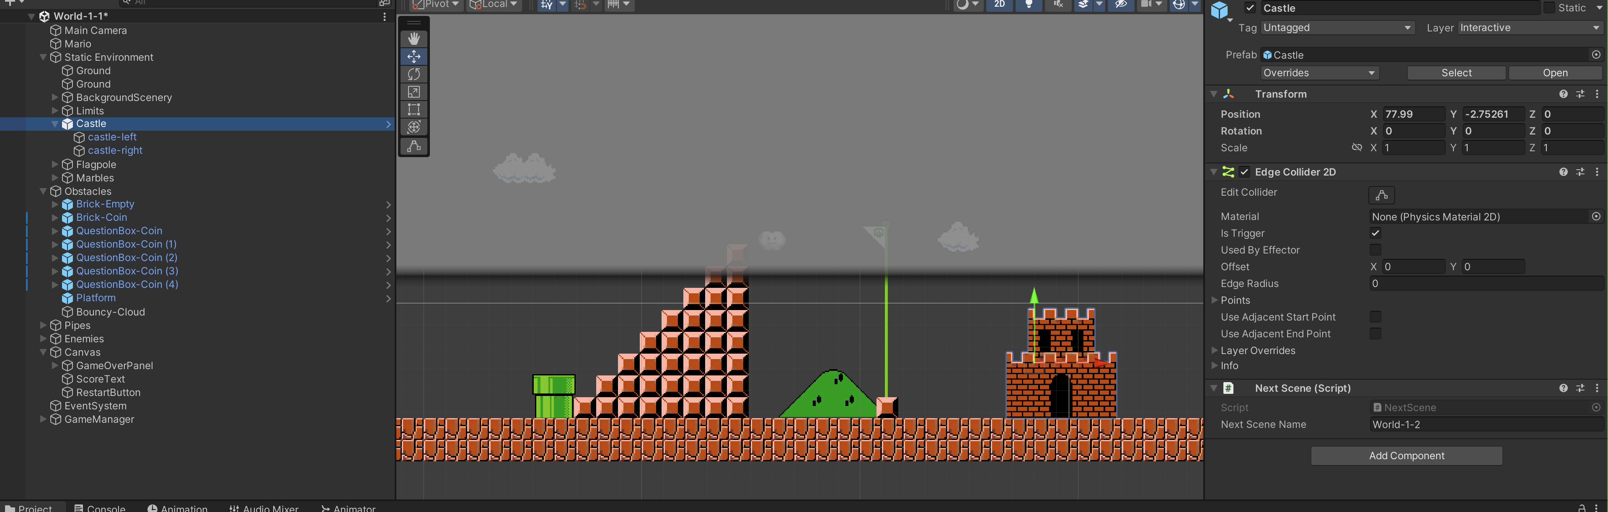The height and width of the screenshot is (512, 1608).
Task: Select Mario in hierarchy
Action: click(x=78, y=44)
